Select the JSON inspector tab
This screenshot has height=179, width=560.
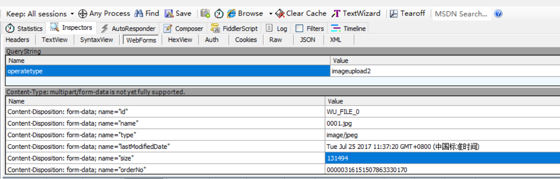pos(307,40)
